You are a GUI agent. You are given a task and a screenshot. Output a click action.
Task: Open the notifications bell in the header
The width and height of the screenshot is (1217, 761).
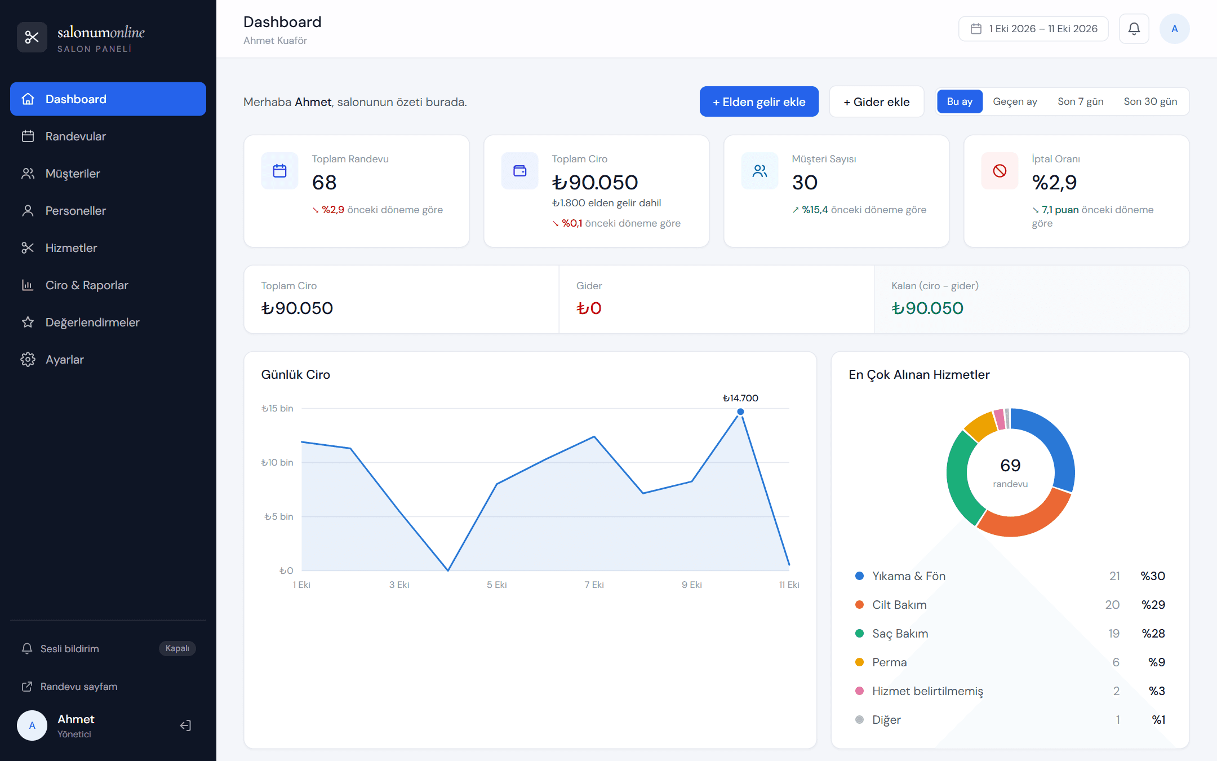tap(1134, 29)
